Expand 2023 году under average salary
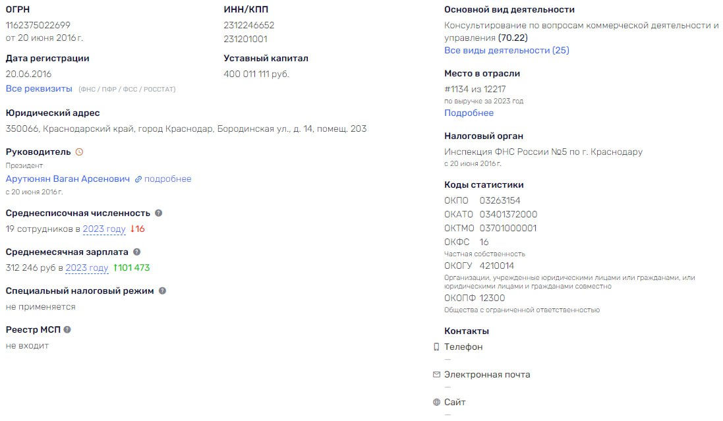Viewport: 723px width, 421px height. click(87, 267)
